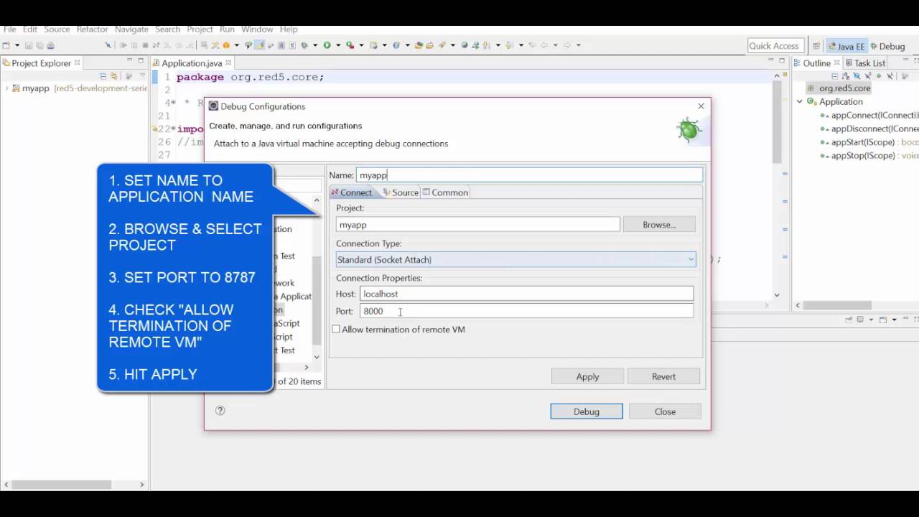Click the Print toolbar icon

(50, 45)
